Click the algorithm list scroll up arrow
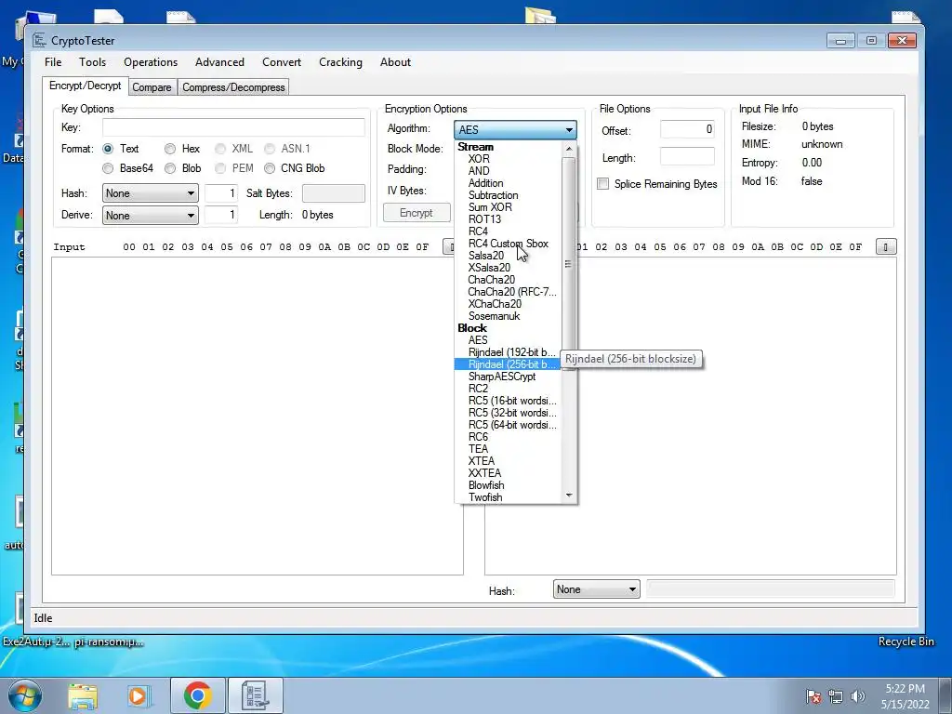The width and height of the screenshot is (952, 714). point(569,149)
